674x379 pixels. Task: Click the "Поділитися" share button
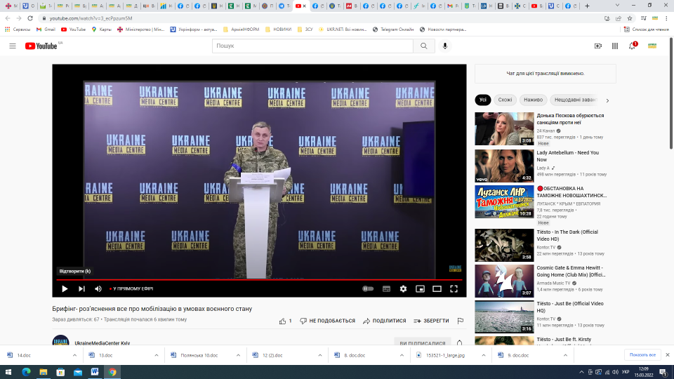pos(384,321)
